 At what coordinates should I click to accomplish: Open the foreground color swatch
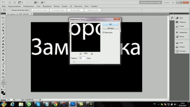click(x=2, y=92)
